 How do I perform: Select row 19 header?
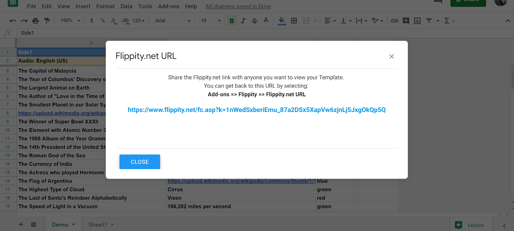click(8, 207)
